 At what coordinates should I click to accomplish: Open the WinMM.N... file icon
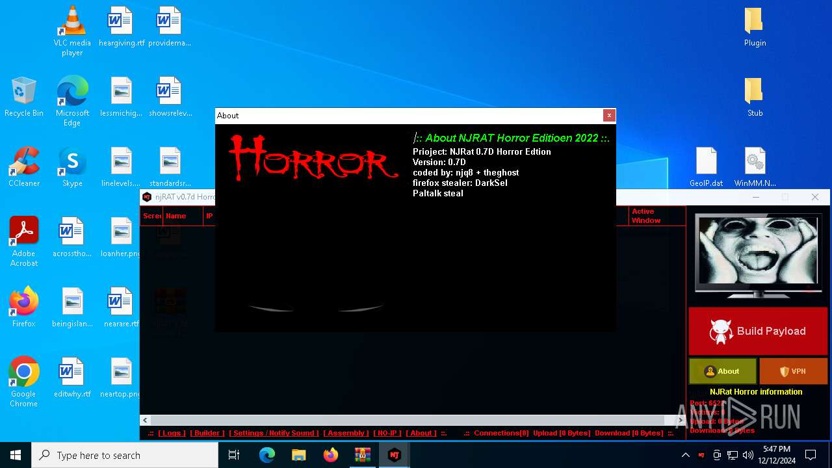pyautogui.click(x=755, y=167)
